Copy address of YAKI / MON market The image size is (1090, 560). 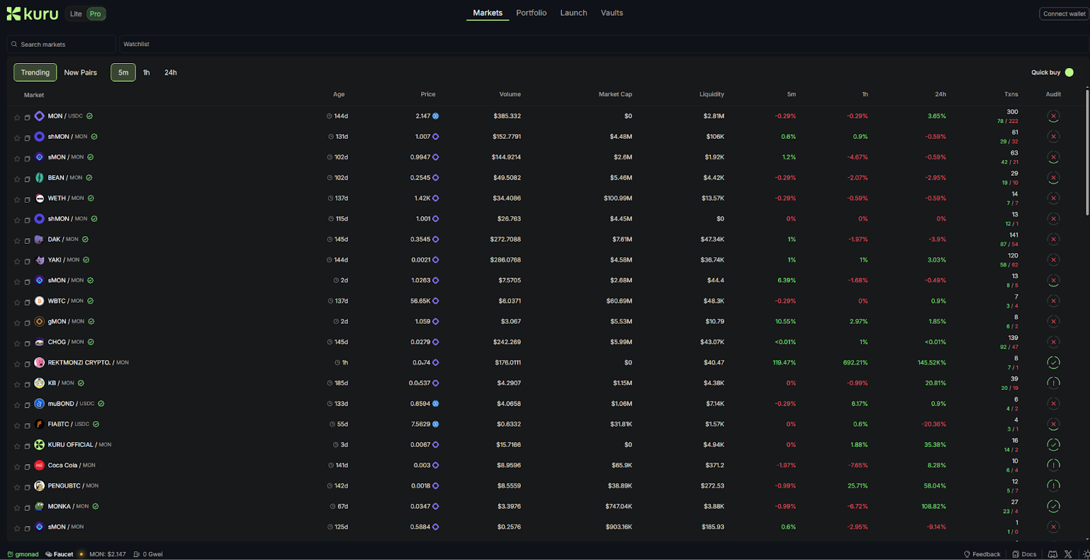pos(27,261)
